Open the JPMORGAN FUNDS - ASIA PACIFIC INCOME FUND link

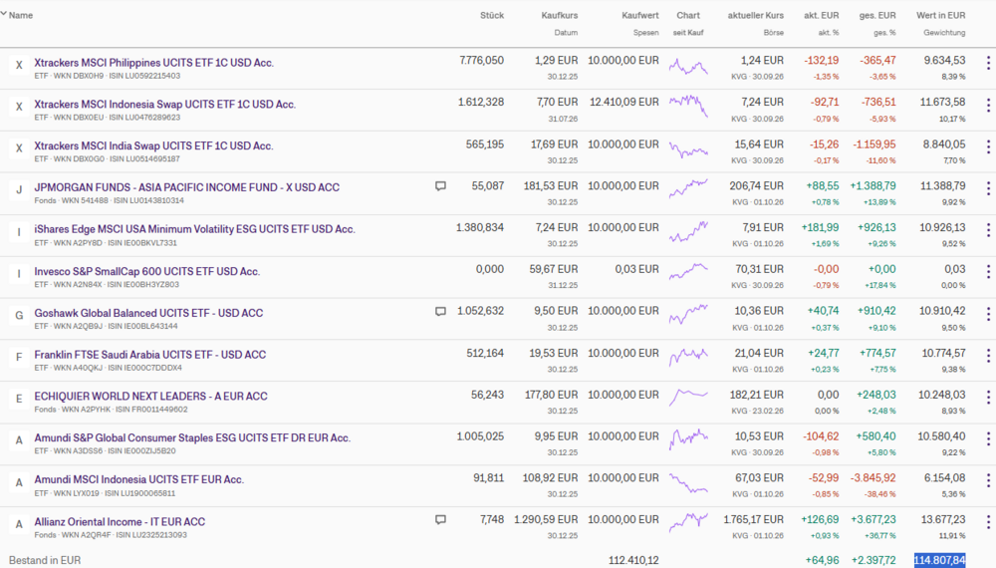pyautogui.click(x=187, y=187)
